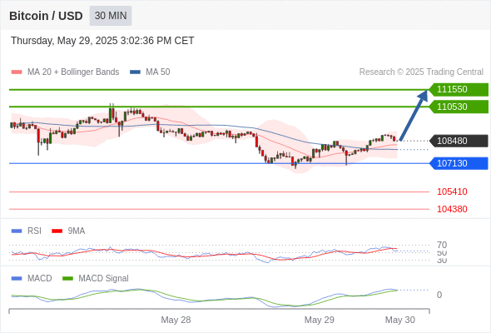Screen dimensions: 491x333
Task: Click the date and time stamp text
Action: [102, 41]
